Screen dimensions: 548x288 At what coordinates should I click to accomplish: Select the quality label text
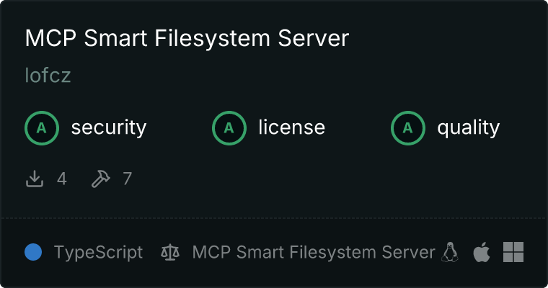pyautogui.click(x=468, y=127)
